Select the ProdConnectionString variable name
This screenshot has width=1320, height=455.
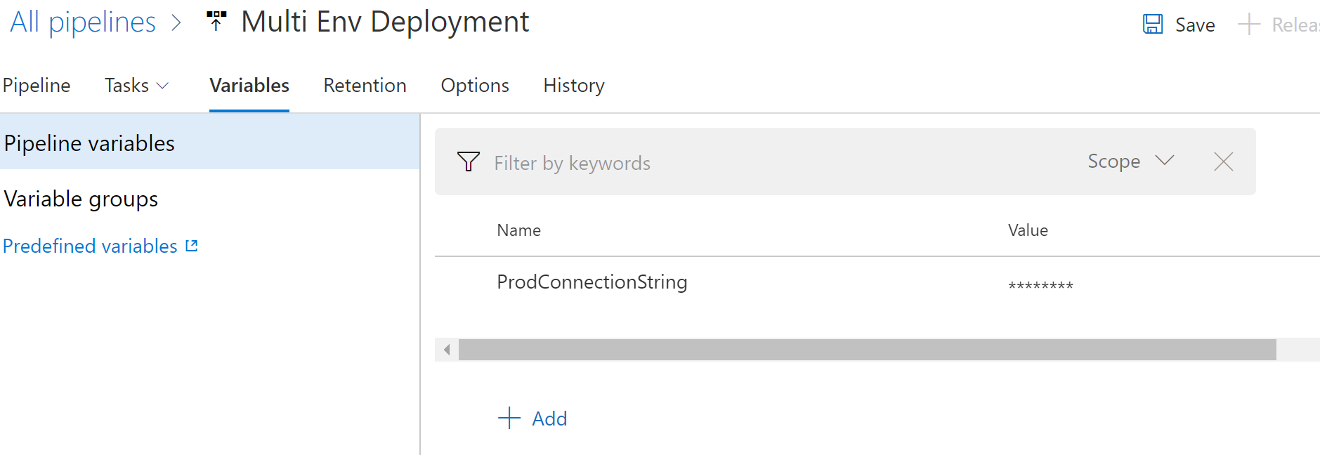pos(592,282)
